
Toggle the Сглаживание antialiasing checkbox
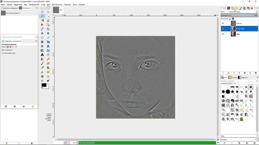pyautogui.click(x=3, y=50)
